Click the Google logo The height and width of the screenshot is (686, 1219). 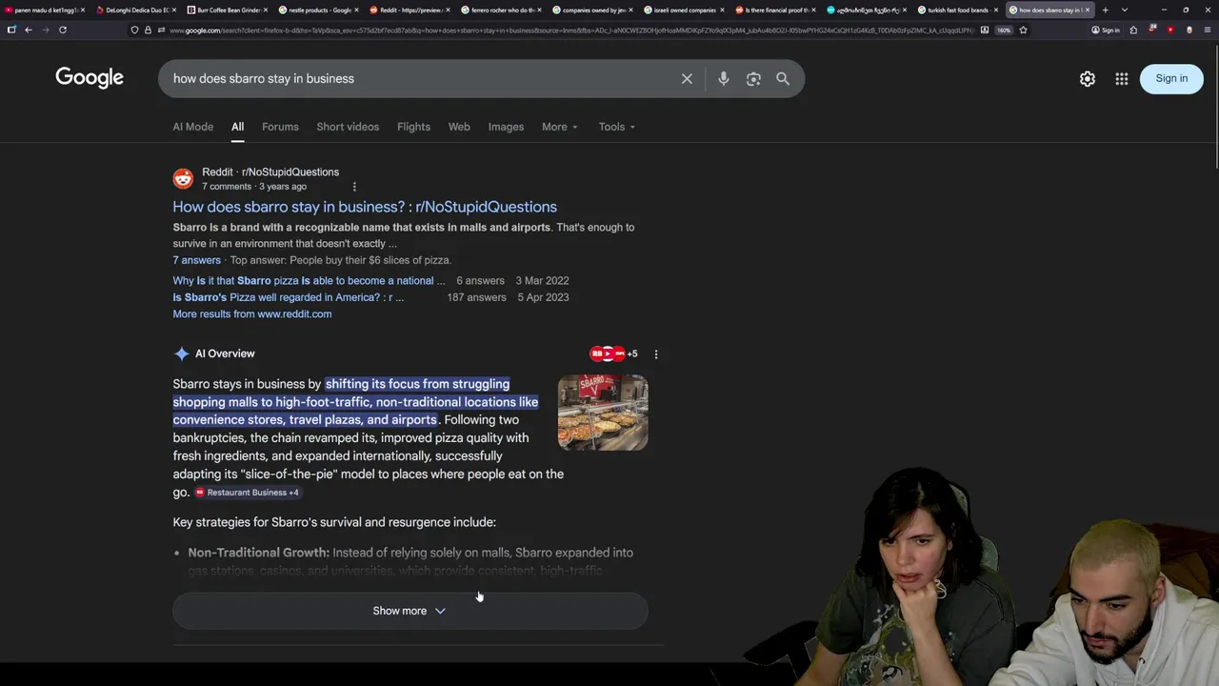coord(90,78)
